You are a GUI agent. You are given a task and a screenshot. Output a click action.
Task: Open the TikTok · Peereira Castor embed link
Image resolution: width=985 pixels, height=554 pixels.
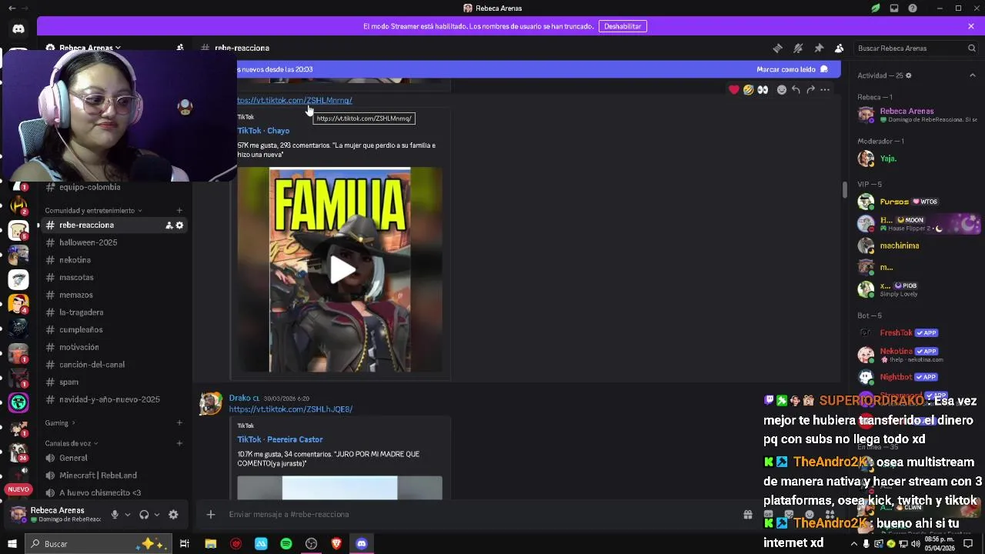click(280, 439)
